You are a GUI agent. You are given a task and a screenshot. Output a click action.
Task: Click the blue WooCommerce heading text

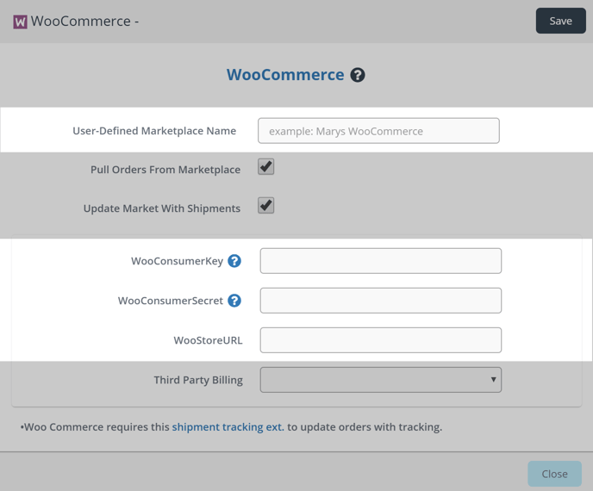point(285,74)
